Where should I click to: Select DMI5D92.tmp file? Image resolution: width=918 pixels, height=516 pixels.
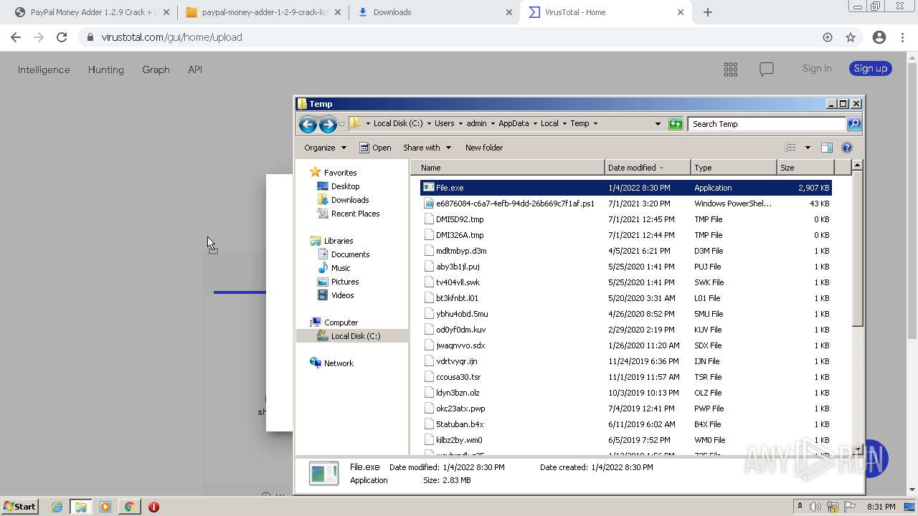[626, 219]
